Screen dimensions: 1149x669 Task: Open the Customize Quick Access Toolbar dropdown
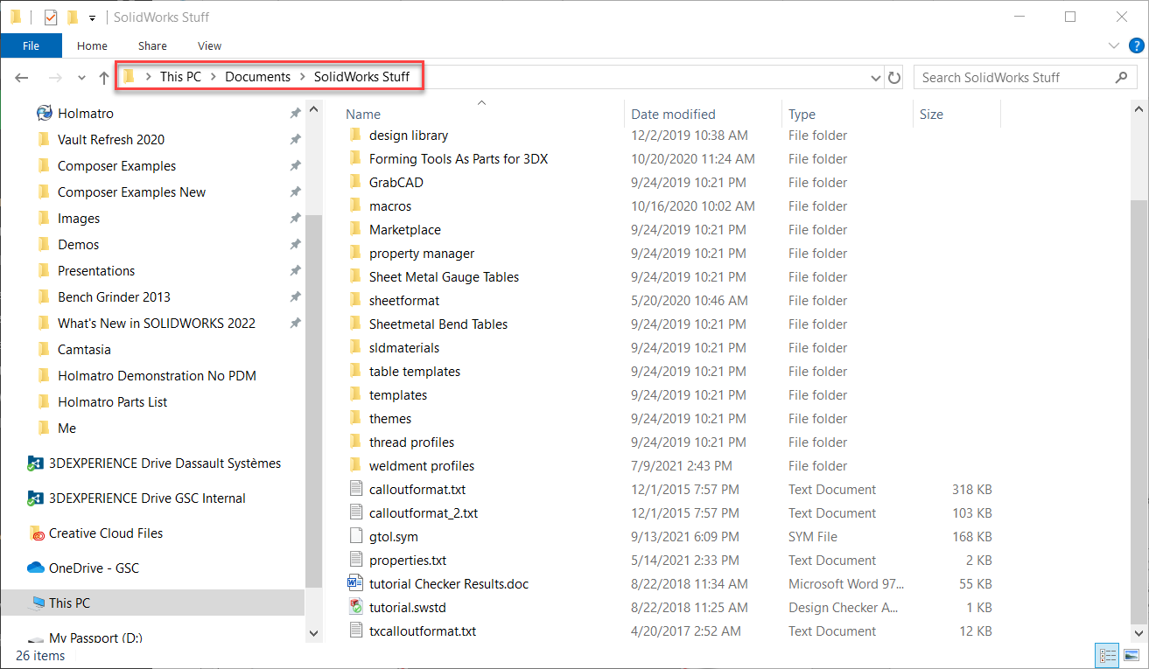92,17
